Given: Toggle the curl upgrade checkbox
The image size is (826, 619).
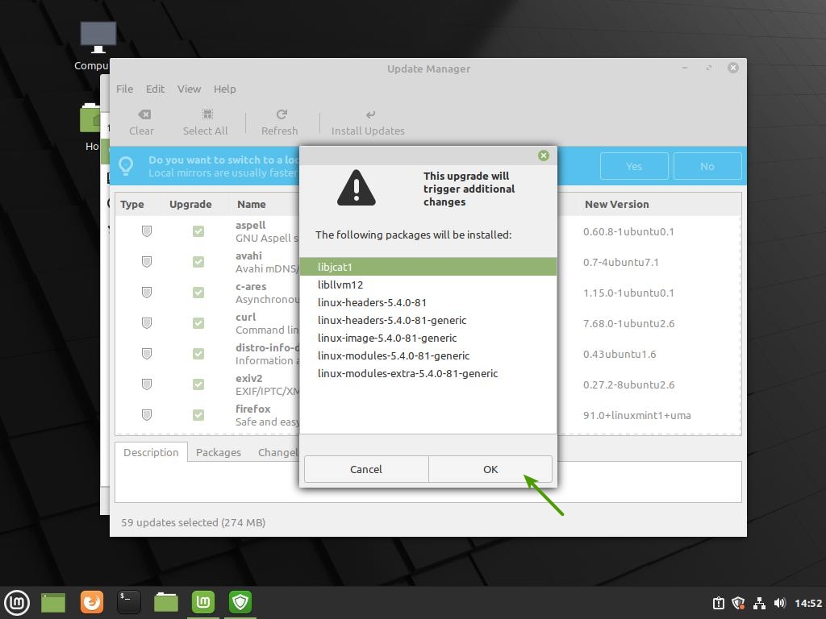Looking at the screenshot, I should point(198,323).
